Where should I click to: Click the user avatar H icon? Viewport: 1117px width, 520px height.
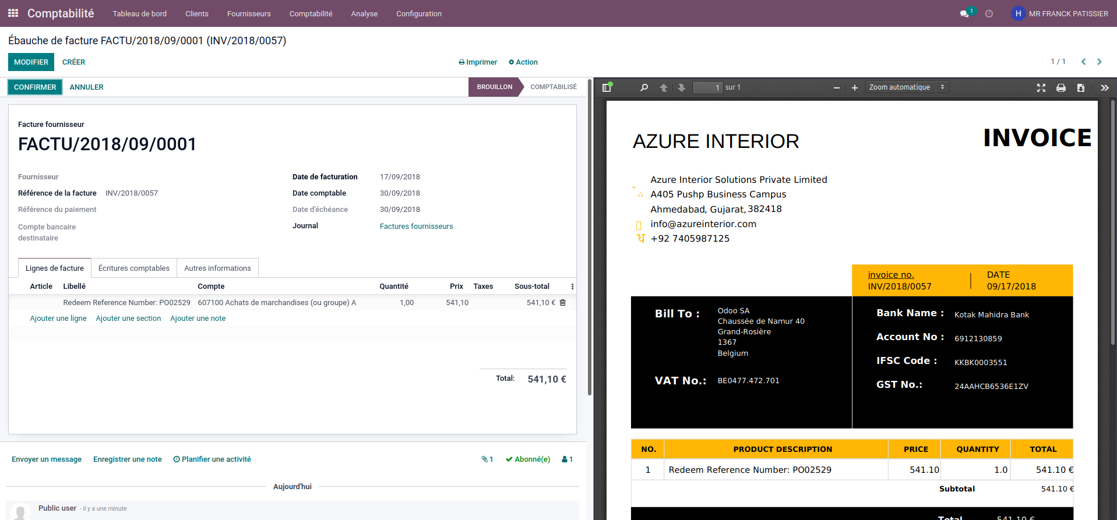1018,13
